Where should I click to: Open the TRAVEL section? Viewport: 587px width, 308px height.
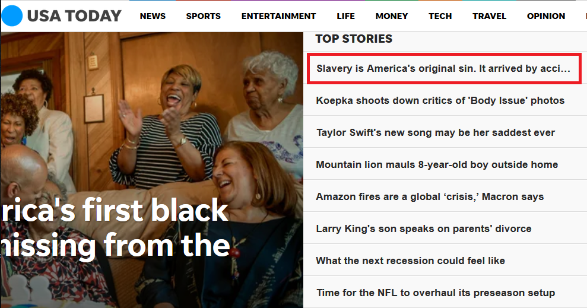(489, 16)
